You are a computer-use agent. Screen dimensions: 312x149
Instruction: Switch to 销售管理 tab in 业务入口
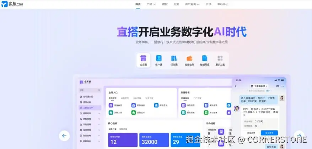(x=125, y=98)
